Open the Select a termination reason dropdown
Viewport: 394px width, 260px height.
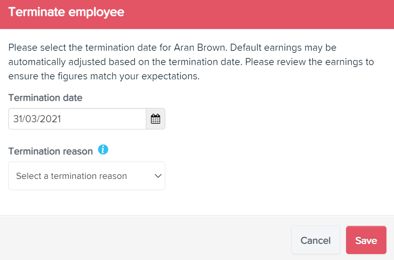point(87,176)
